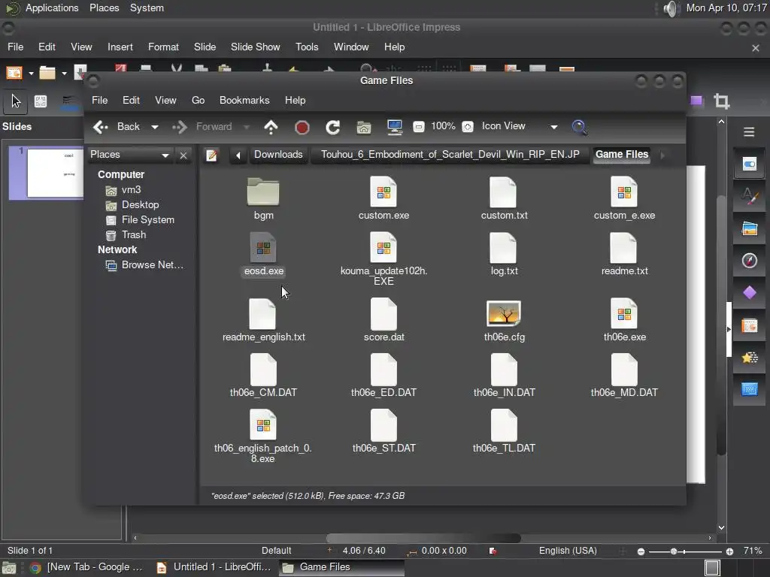Viewport: 770px width, 577px height.
Task: Jump to Touhou_6 folder in path bar
Action: [450, 155]
